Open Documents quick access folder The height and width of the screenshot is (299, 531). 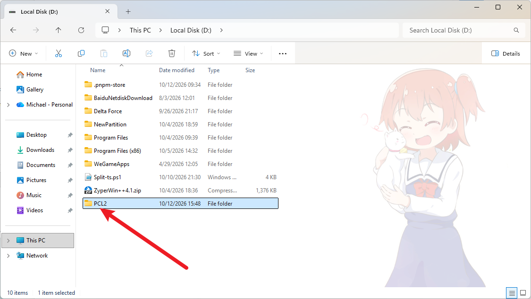click(x=41, y=165)
